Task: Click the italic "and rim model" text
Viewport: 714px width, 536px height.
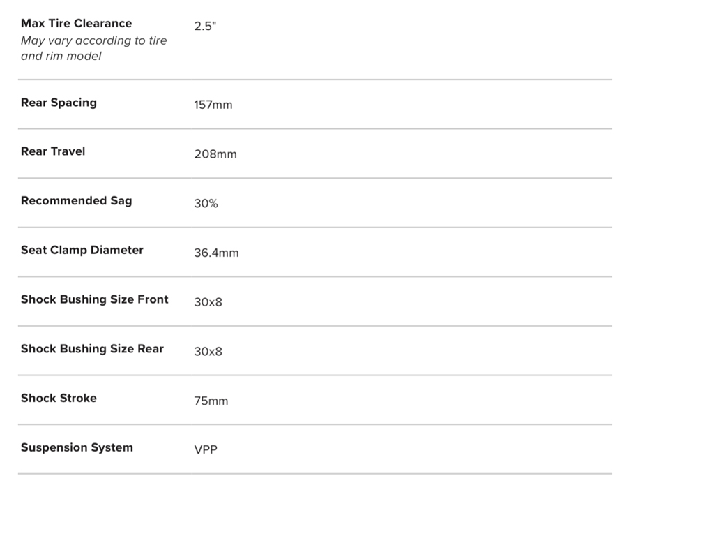Action: (x=61, y=56)
